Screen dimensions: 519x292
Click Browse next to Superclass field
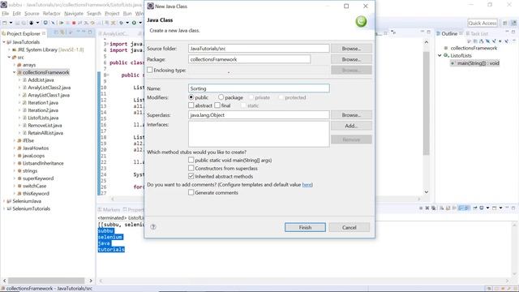pyautogui.click(x=351, y=115)
